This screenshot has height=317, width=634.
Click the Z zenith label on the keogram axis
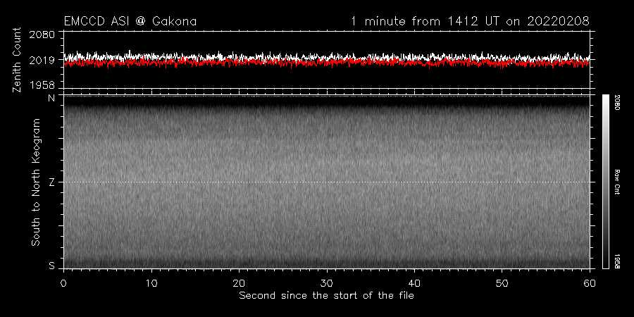tap(51, 182)
